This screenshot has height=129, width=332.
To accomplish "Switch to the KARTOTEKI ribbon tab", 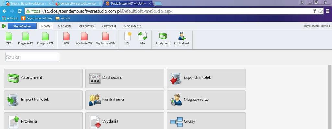I will point(109,26).
